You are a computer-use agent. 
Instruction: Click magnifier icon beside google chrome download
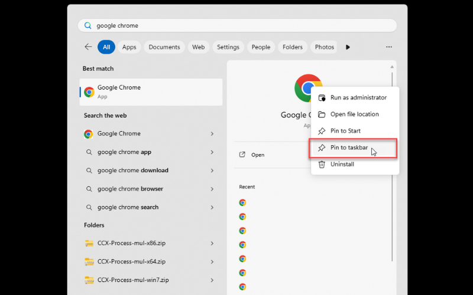89,171
